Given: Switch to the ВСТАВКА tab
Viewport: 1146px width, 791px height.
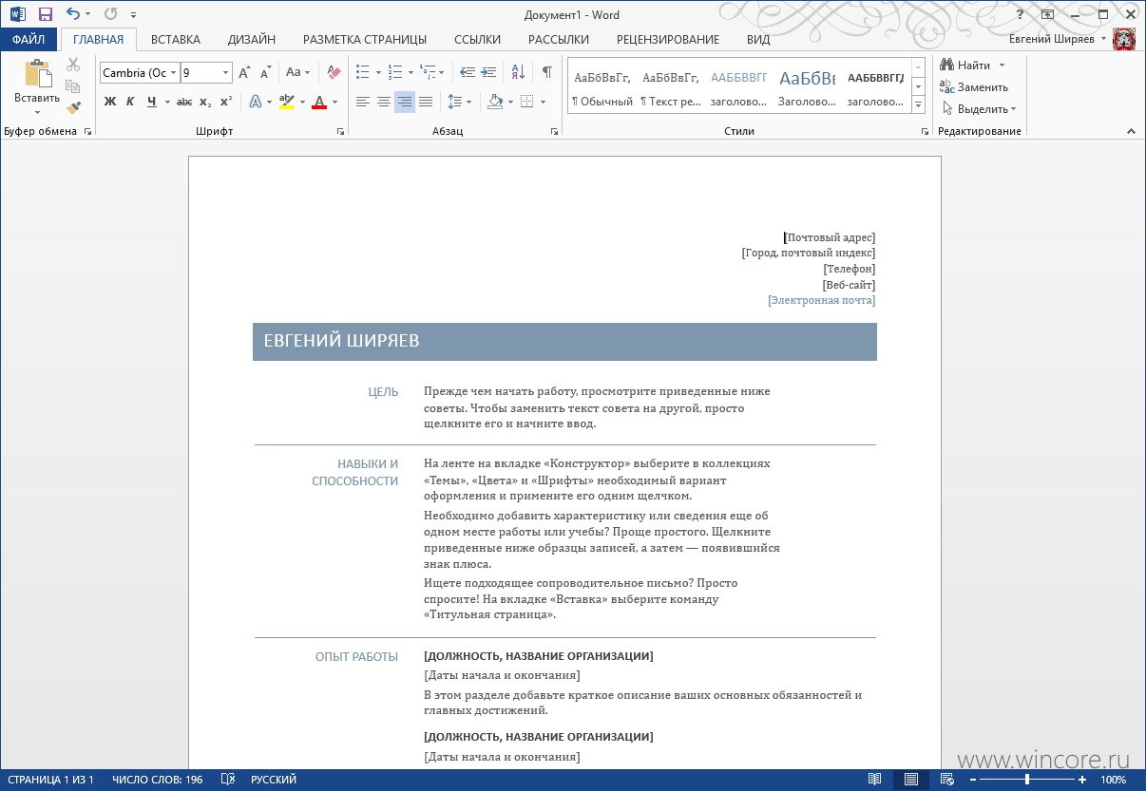Looking at the screenshot, I should click(x=176, y=40).
